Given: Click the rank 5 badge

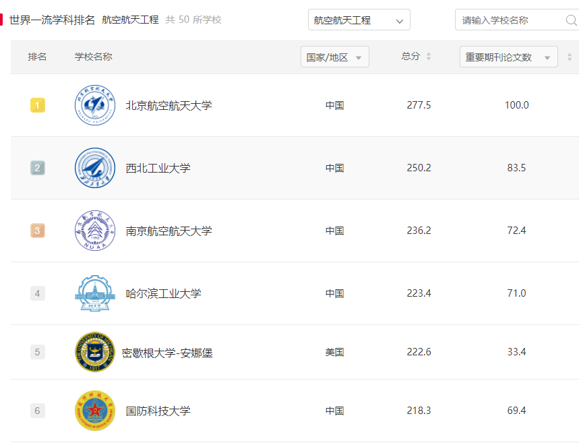Looking at the screenshot, I should click(x=37, y=352).
